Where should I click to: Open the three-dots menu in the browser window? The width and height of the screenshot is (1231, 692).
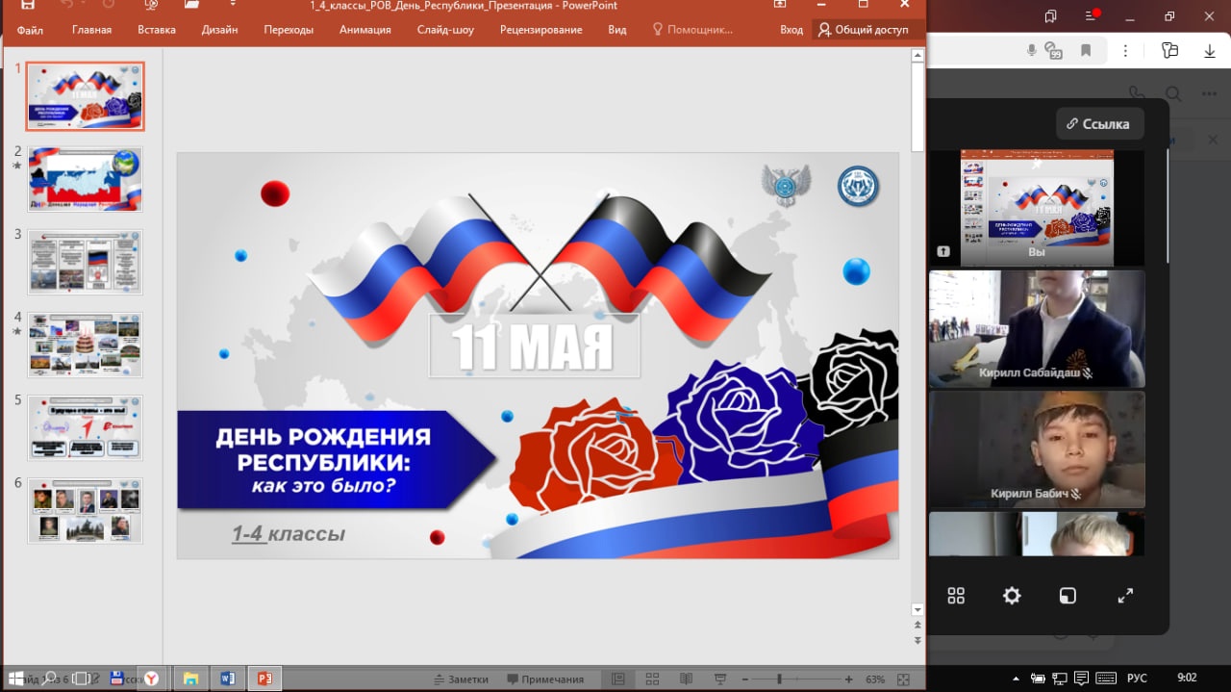tap(1210, 93)
